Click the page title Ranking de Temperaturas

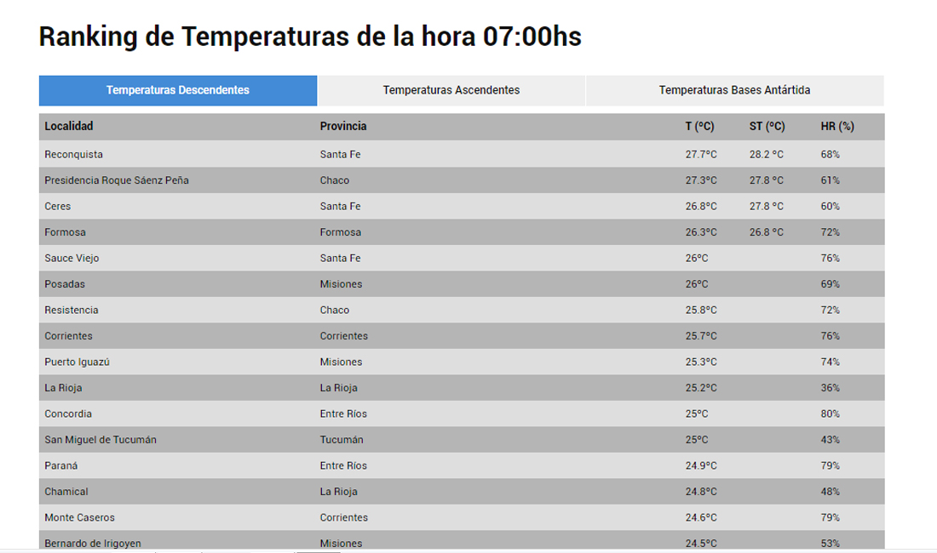tap(310, 37)
